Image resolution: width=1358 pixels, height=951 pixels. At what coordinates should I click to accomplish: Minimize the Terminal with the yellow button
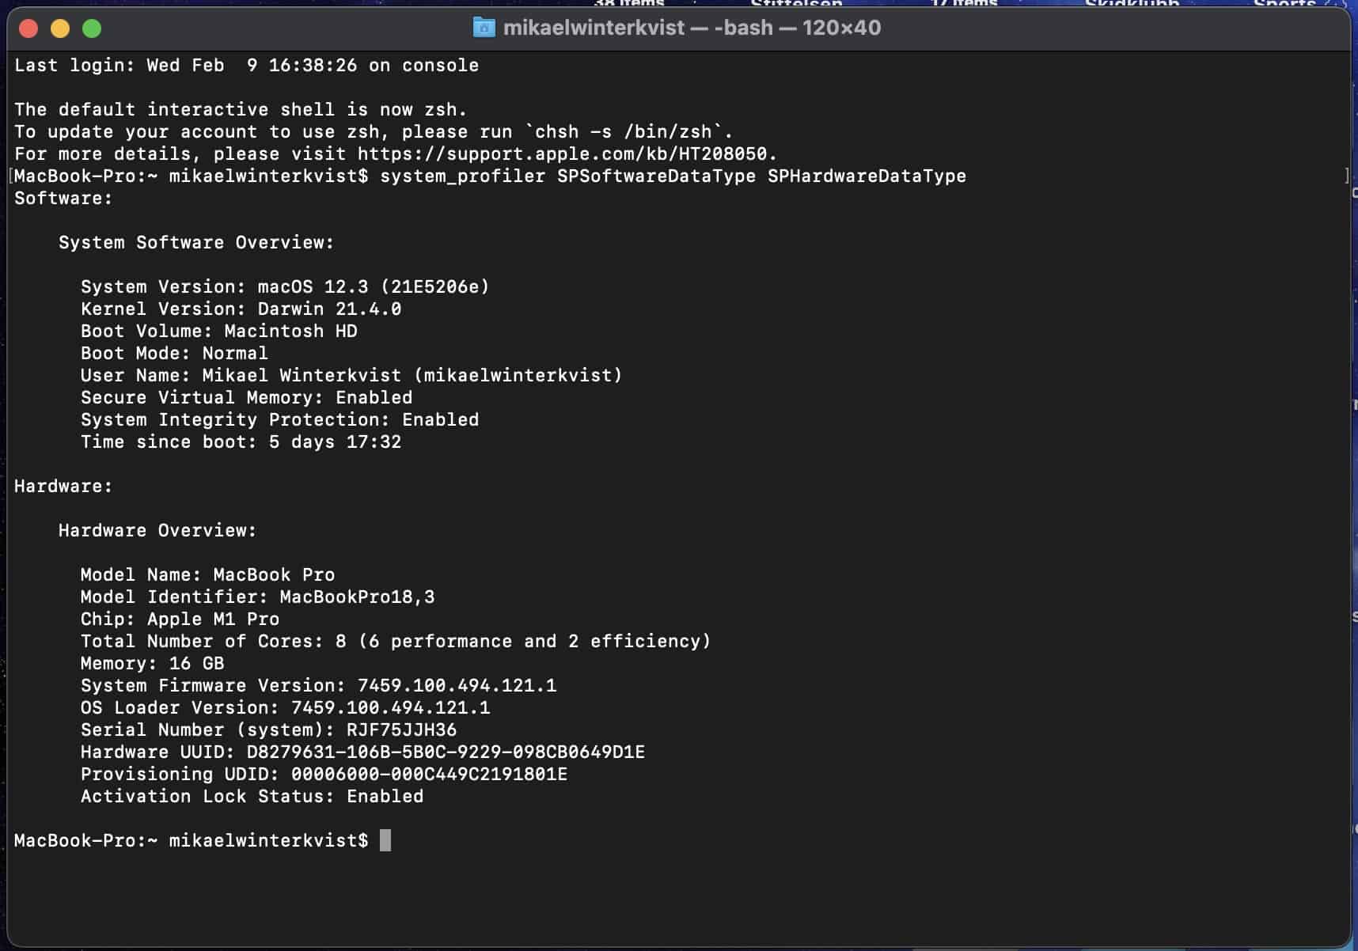click(x=60, y=28)
